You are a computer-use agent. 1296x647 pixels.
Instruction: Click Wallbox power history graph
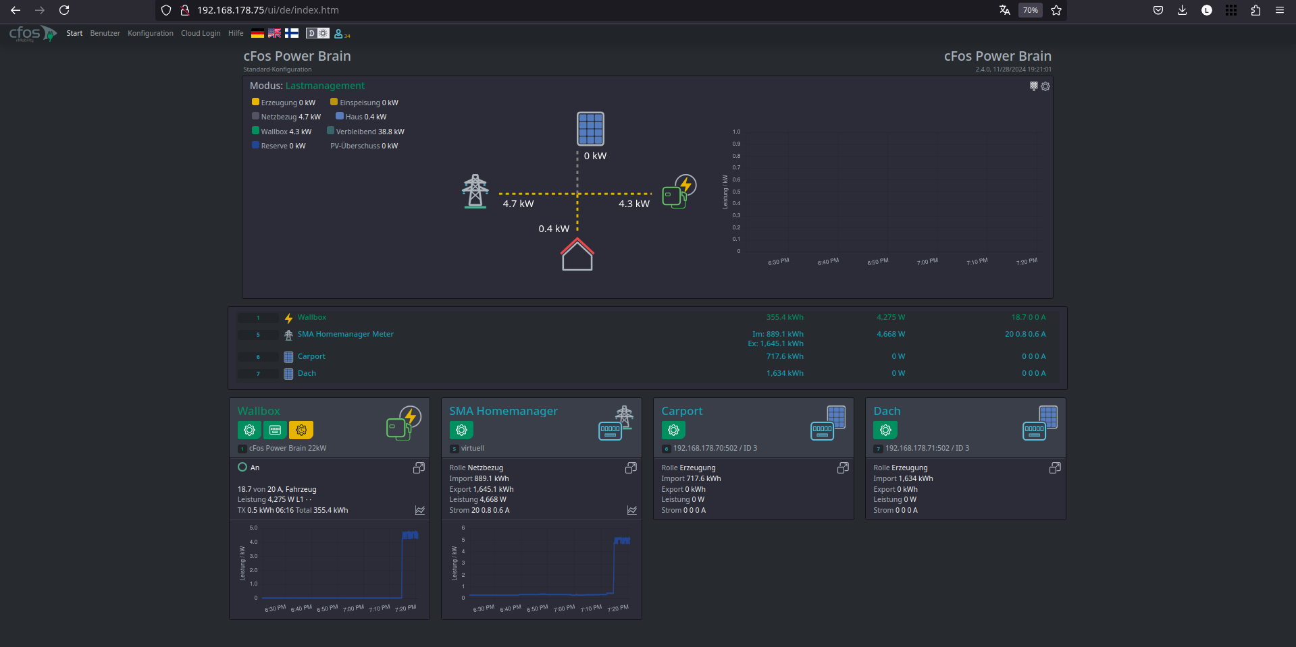(x=330, y=568)
